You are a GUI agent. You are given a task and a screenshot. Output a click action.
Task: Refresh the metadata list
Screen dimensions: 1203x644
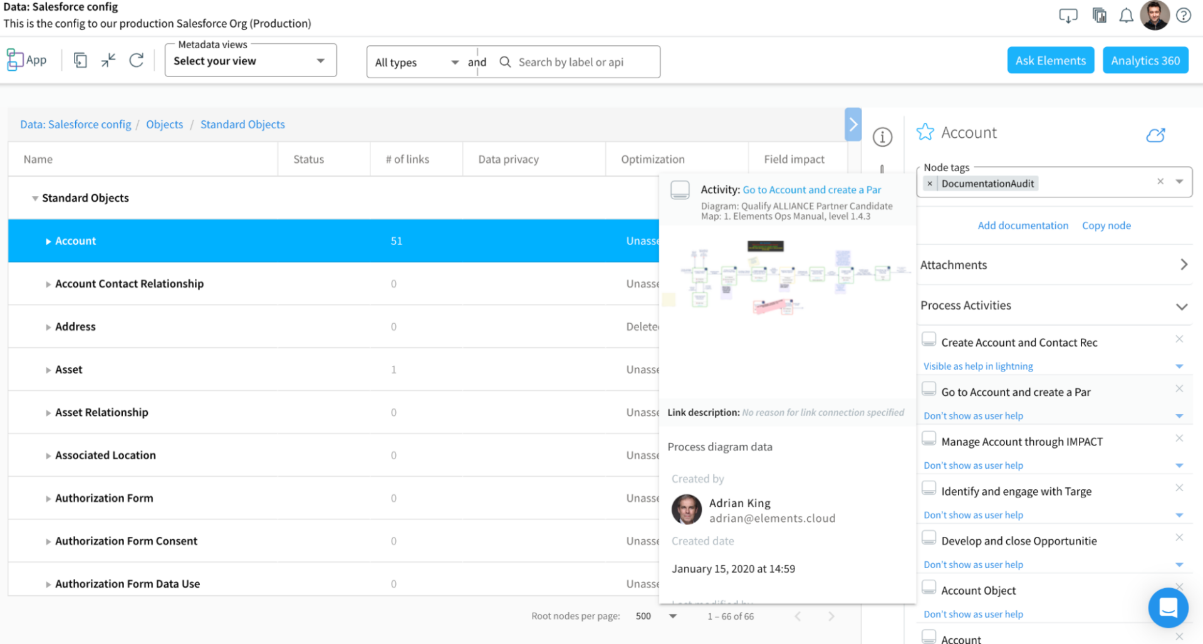pos(137,60)
